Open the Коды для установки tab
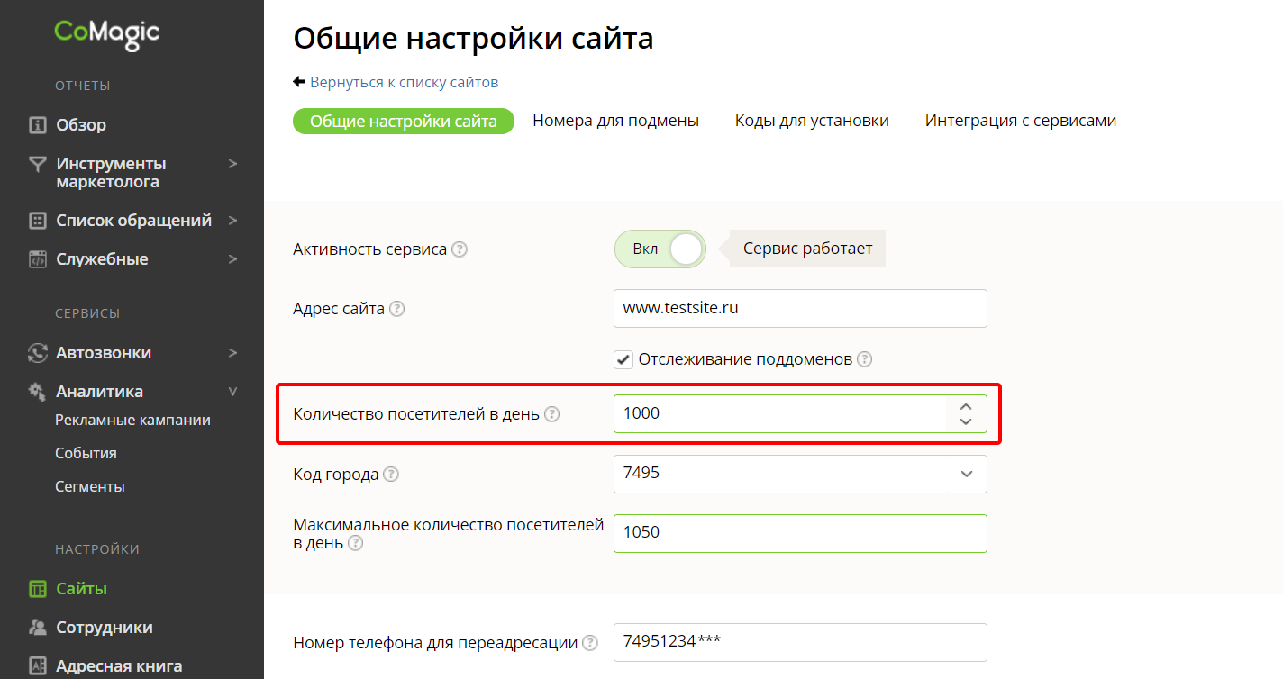The height and width of the screenshot is (679, 1283). coord(812,121)
